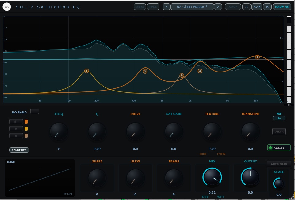Click the Q knob
The image size is (295, 200).
click(97, 132)
